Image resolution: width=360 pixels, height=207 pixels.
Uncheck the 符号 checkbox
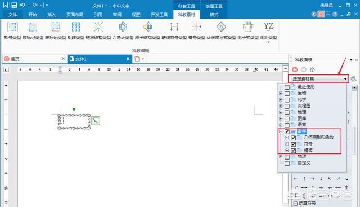[293, 144]
